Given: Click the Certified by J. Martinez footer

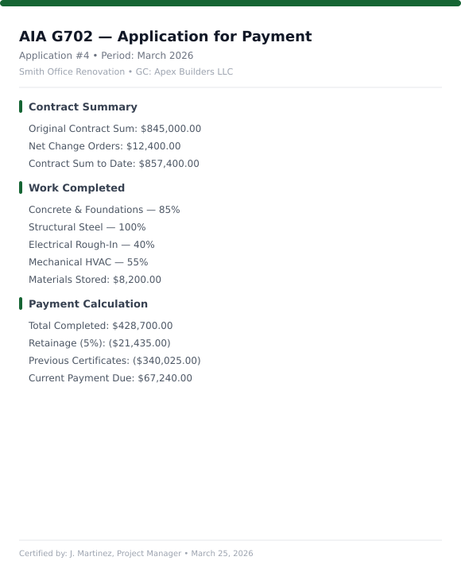Looking at the screenshot, I should pos(136,554).
